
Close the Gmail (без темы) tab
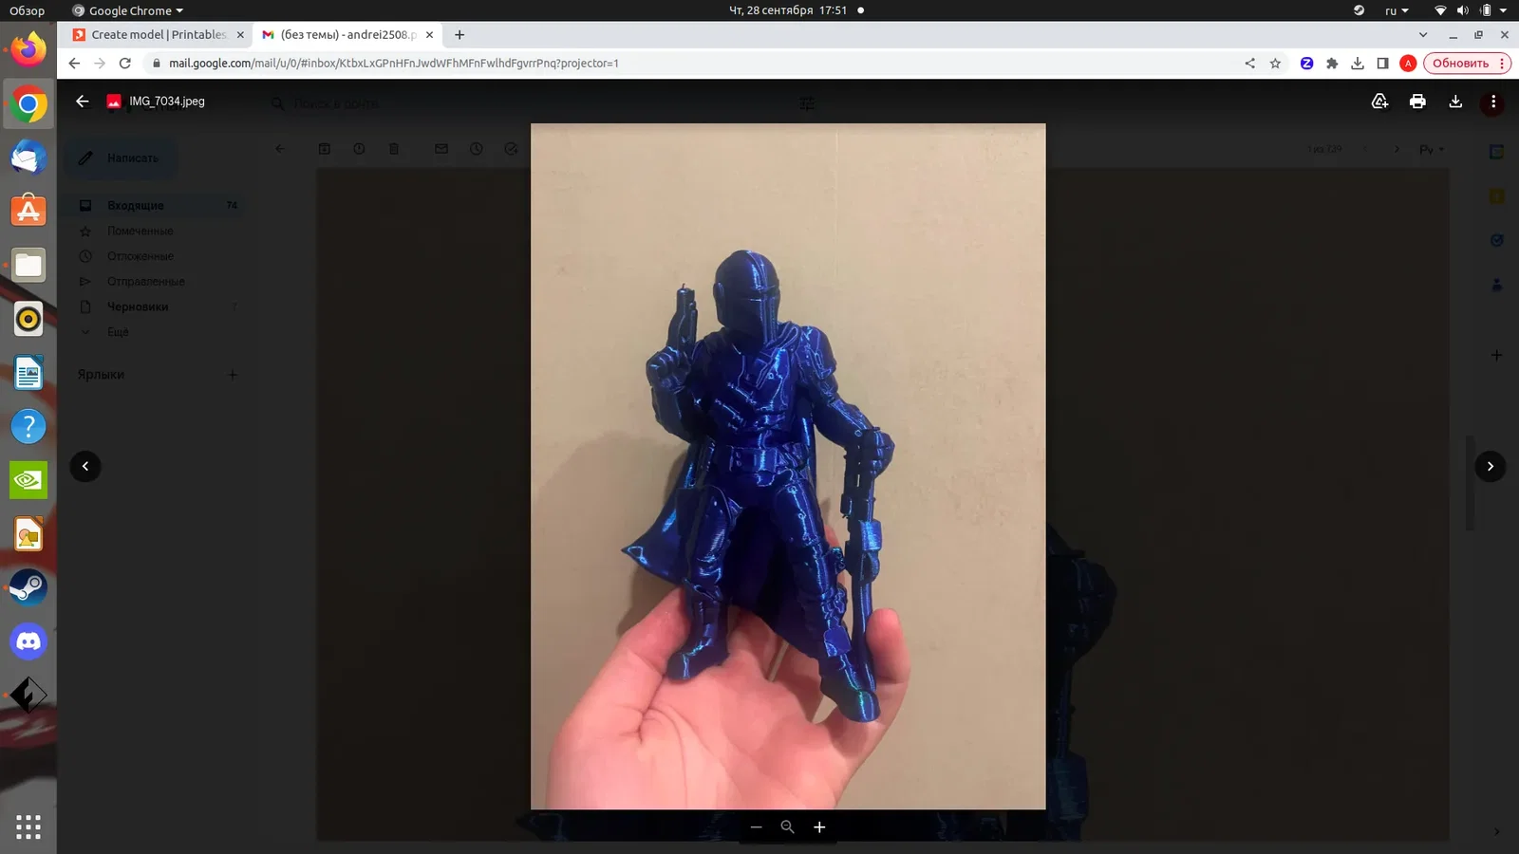tap(429, 35)
